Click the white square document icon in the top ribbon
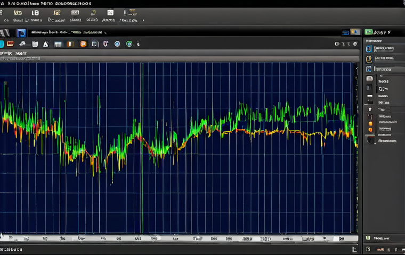 click(110, 13)
